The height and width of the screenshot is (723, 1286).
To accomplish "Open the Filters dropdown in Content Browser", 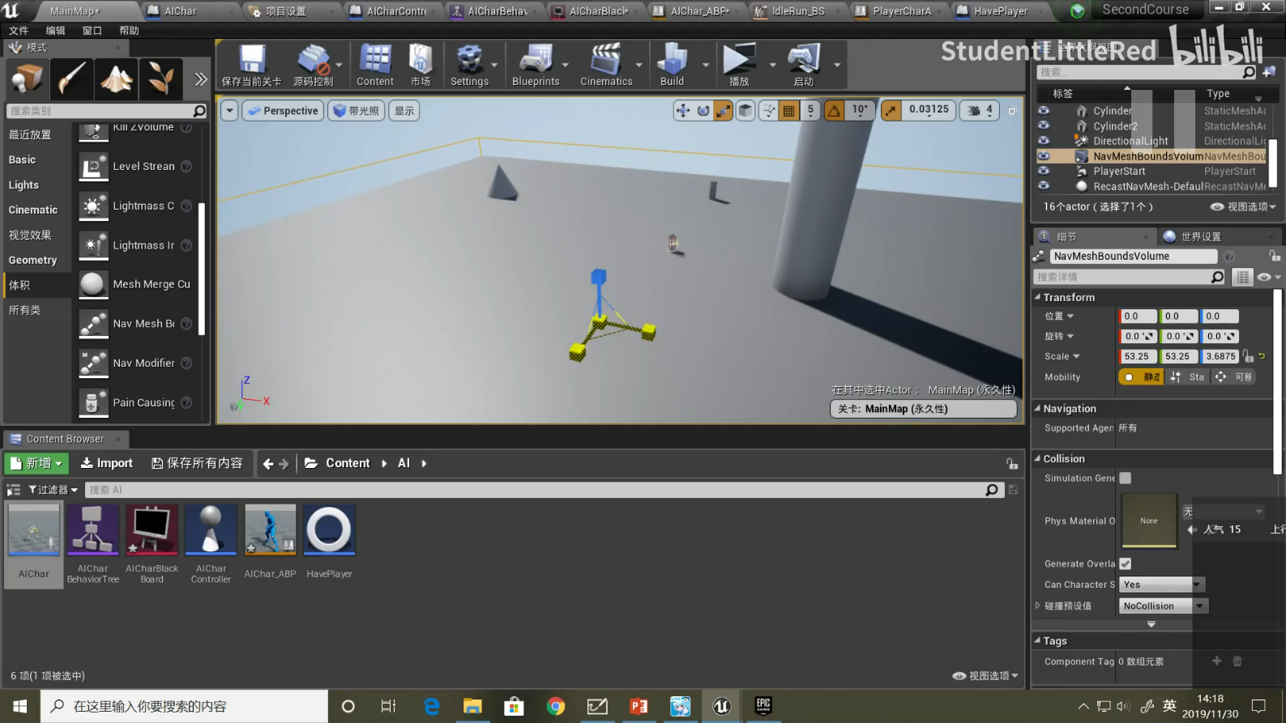I will pyautogui.click(x=53, y=490).
